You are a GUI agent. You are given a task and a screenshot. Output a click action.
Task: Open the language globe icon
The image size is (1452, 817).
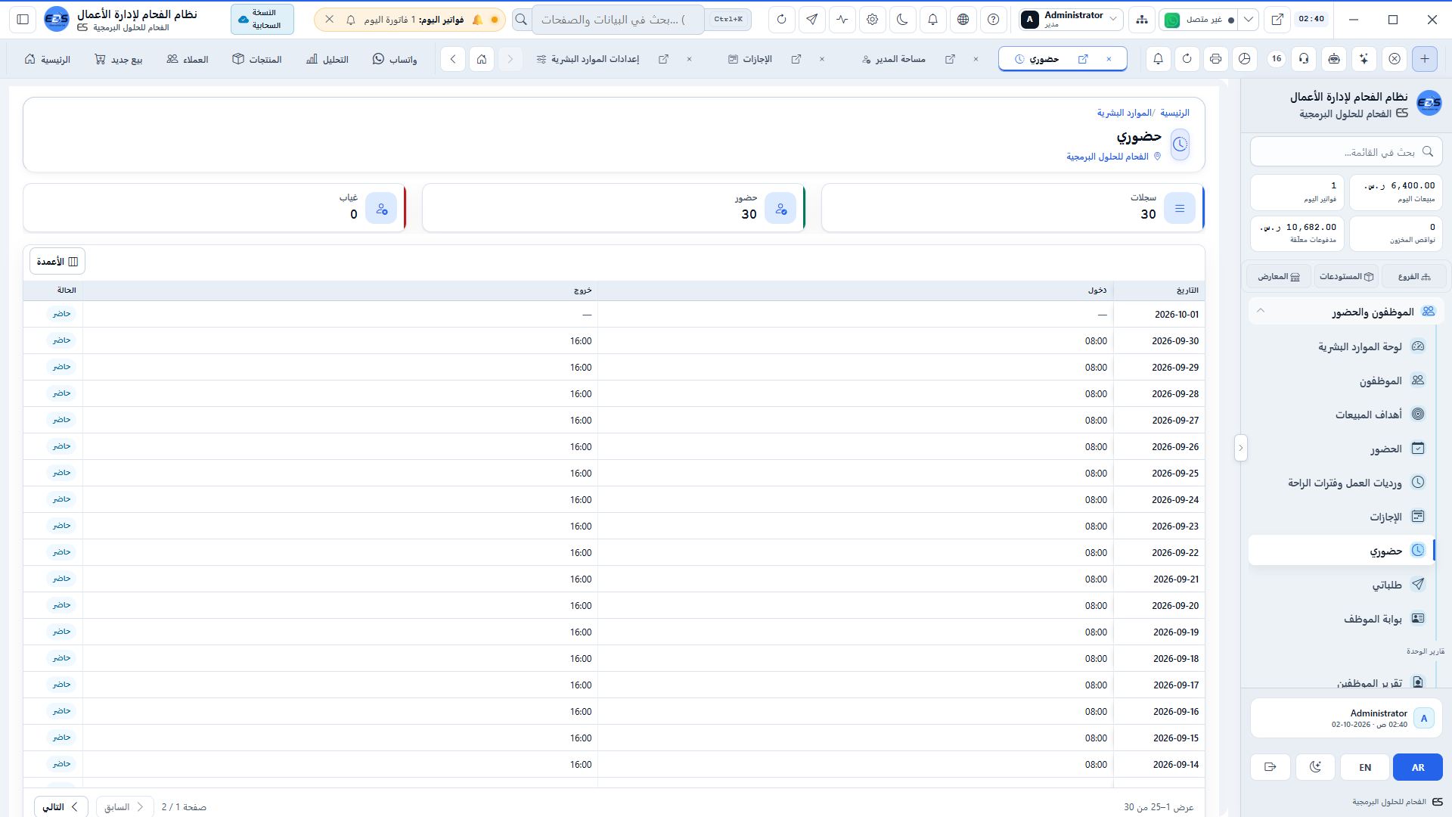point(963,20)
